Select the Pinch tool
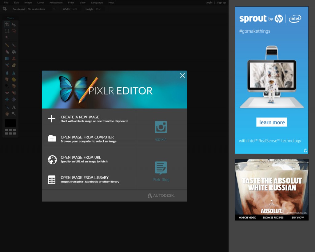 point(14,99)
